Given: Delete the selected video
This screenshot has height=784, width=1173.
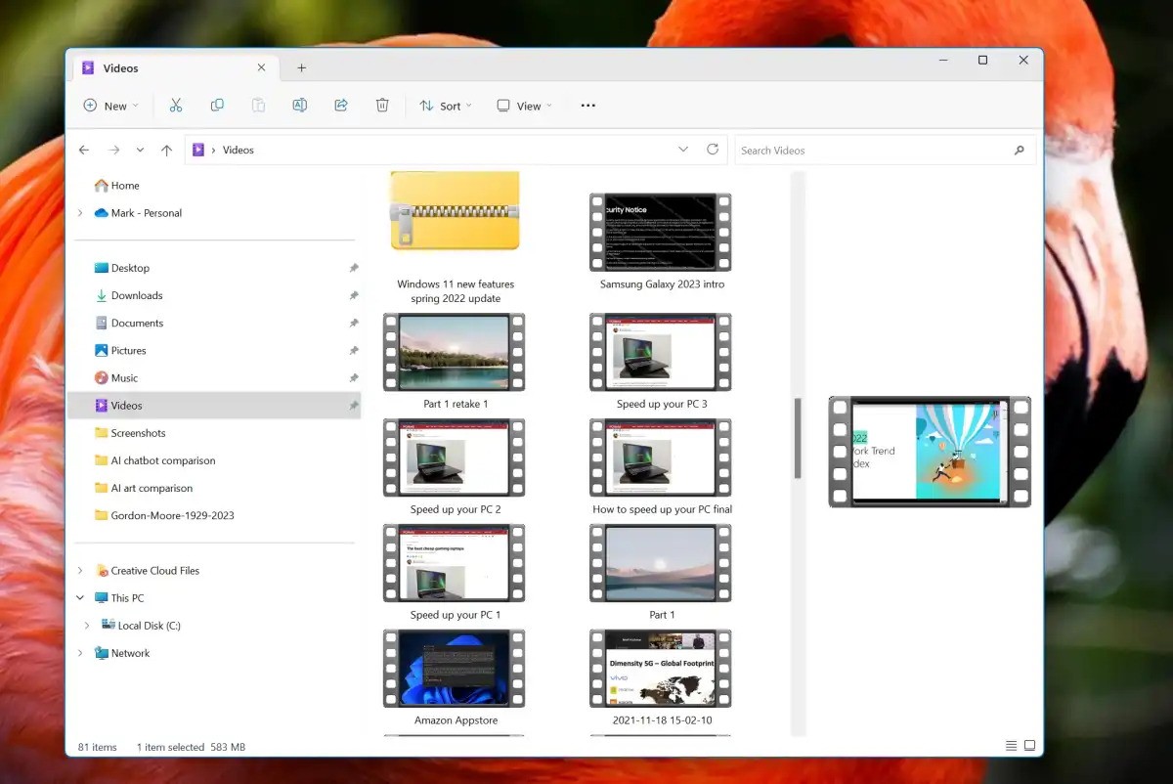Looking at the screenshot, I should pos(382,105).
